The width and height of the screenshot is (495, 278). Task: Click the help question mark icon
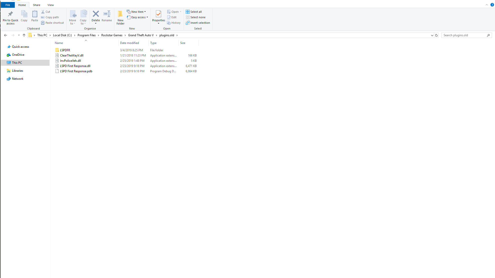(492, 5)
